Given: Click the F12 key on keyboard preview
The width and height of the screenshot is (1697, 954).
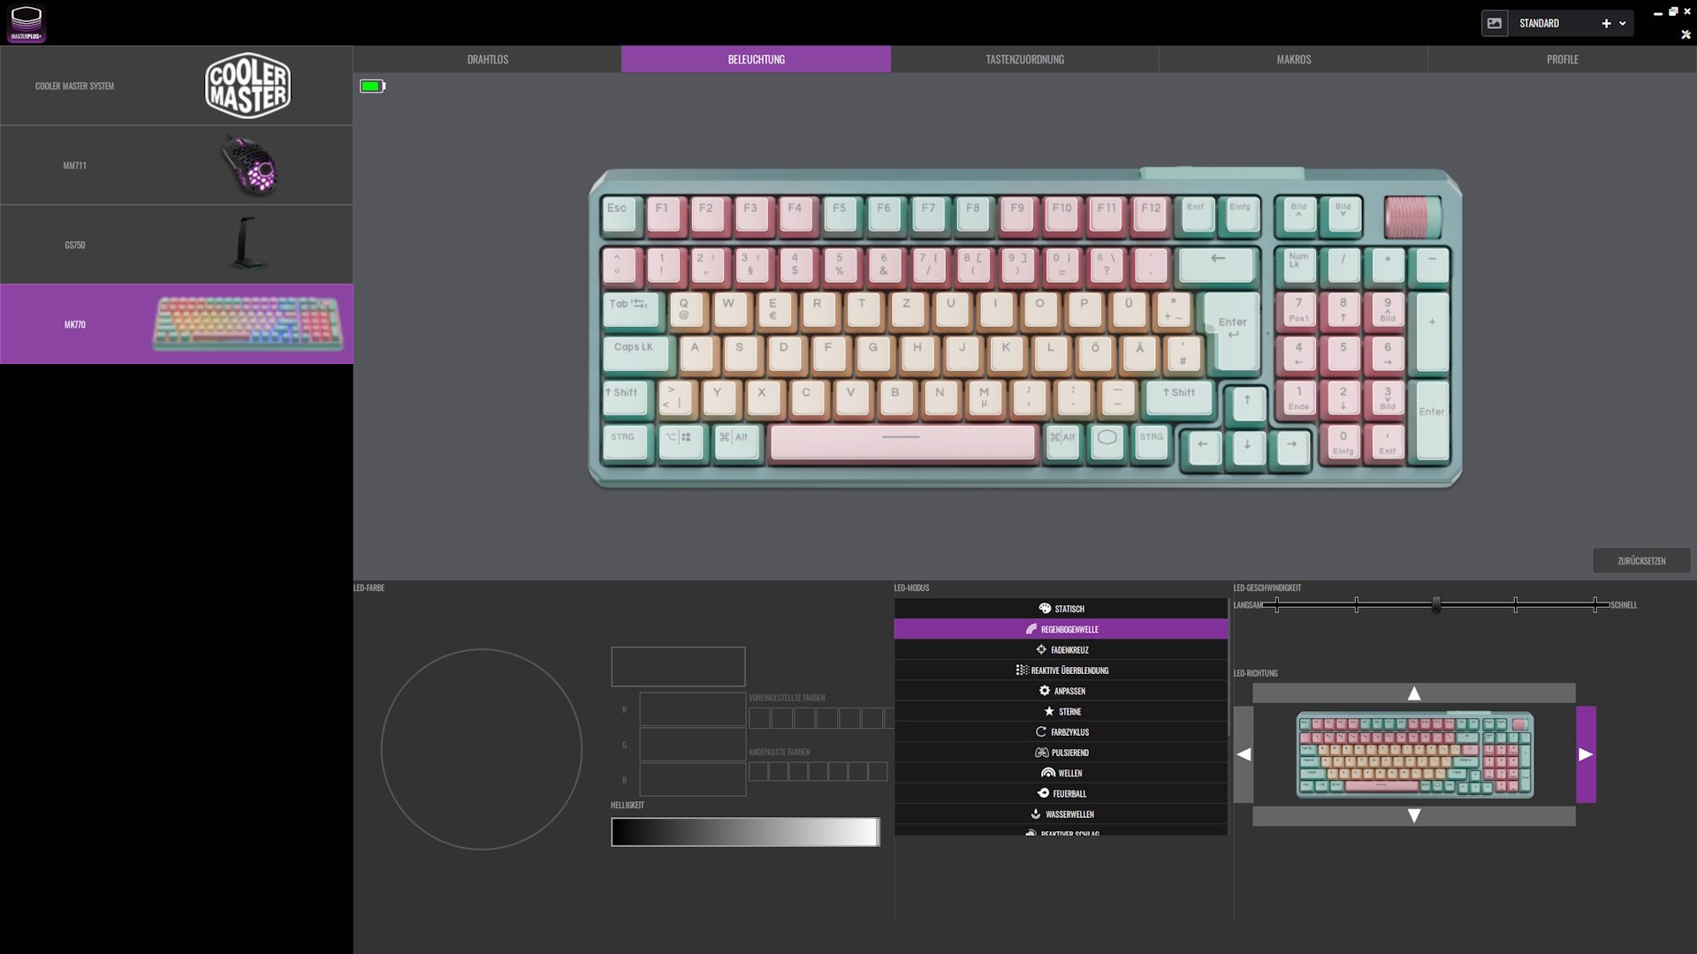Looking at the screenshot, I should pos(1151,215).
